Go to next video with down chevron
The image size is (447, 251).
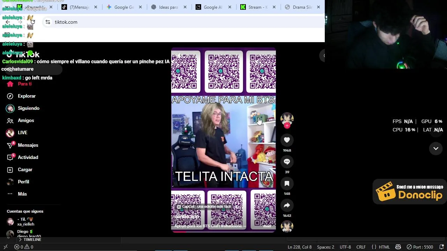pos(436,149)
